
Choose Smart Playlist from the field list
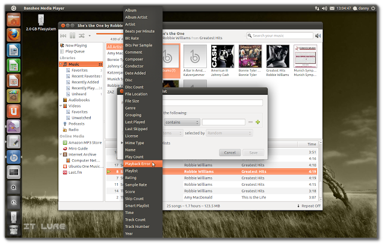[143, 206]
